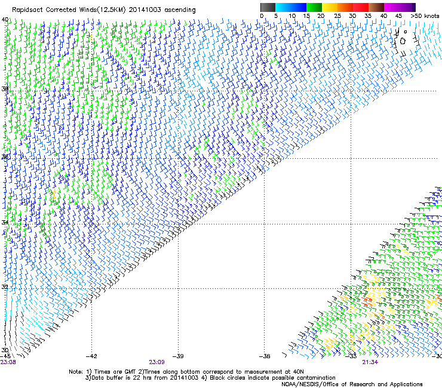Click the blue 10-15 knots legend segment
442x388 pixels.
tap(299, 7)
